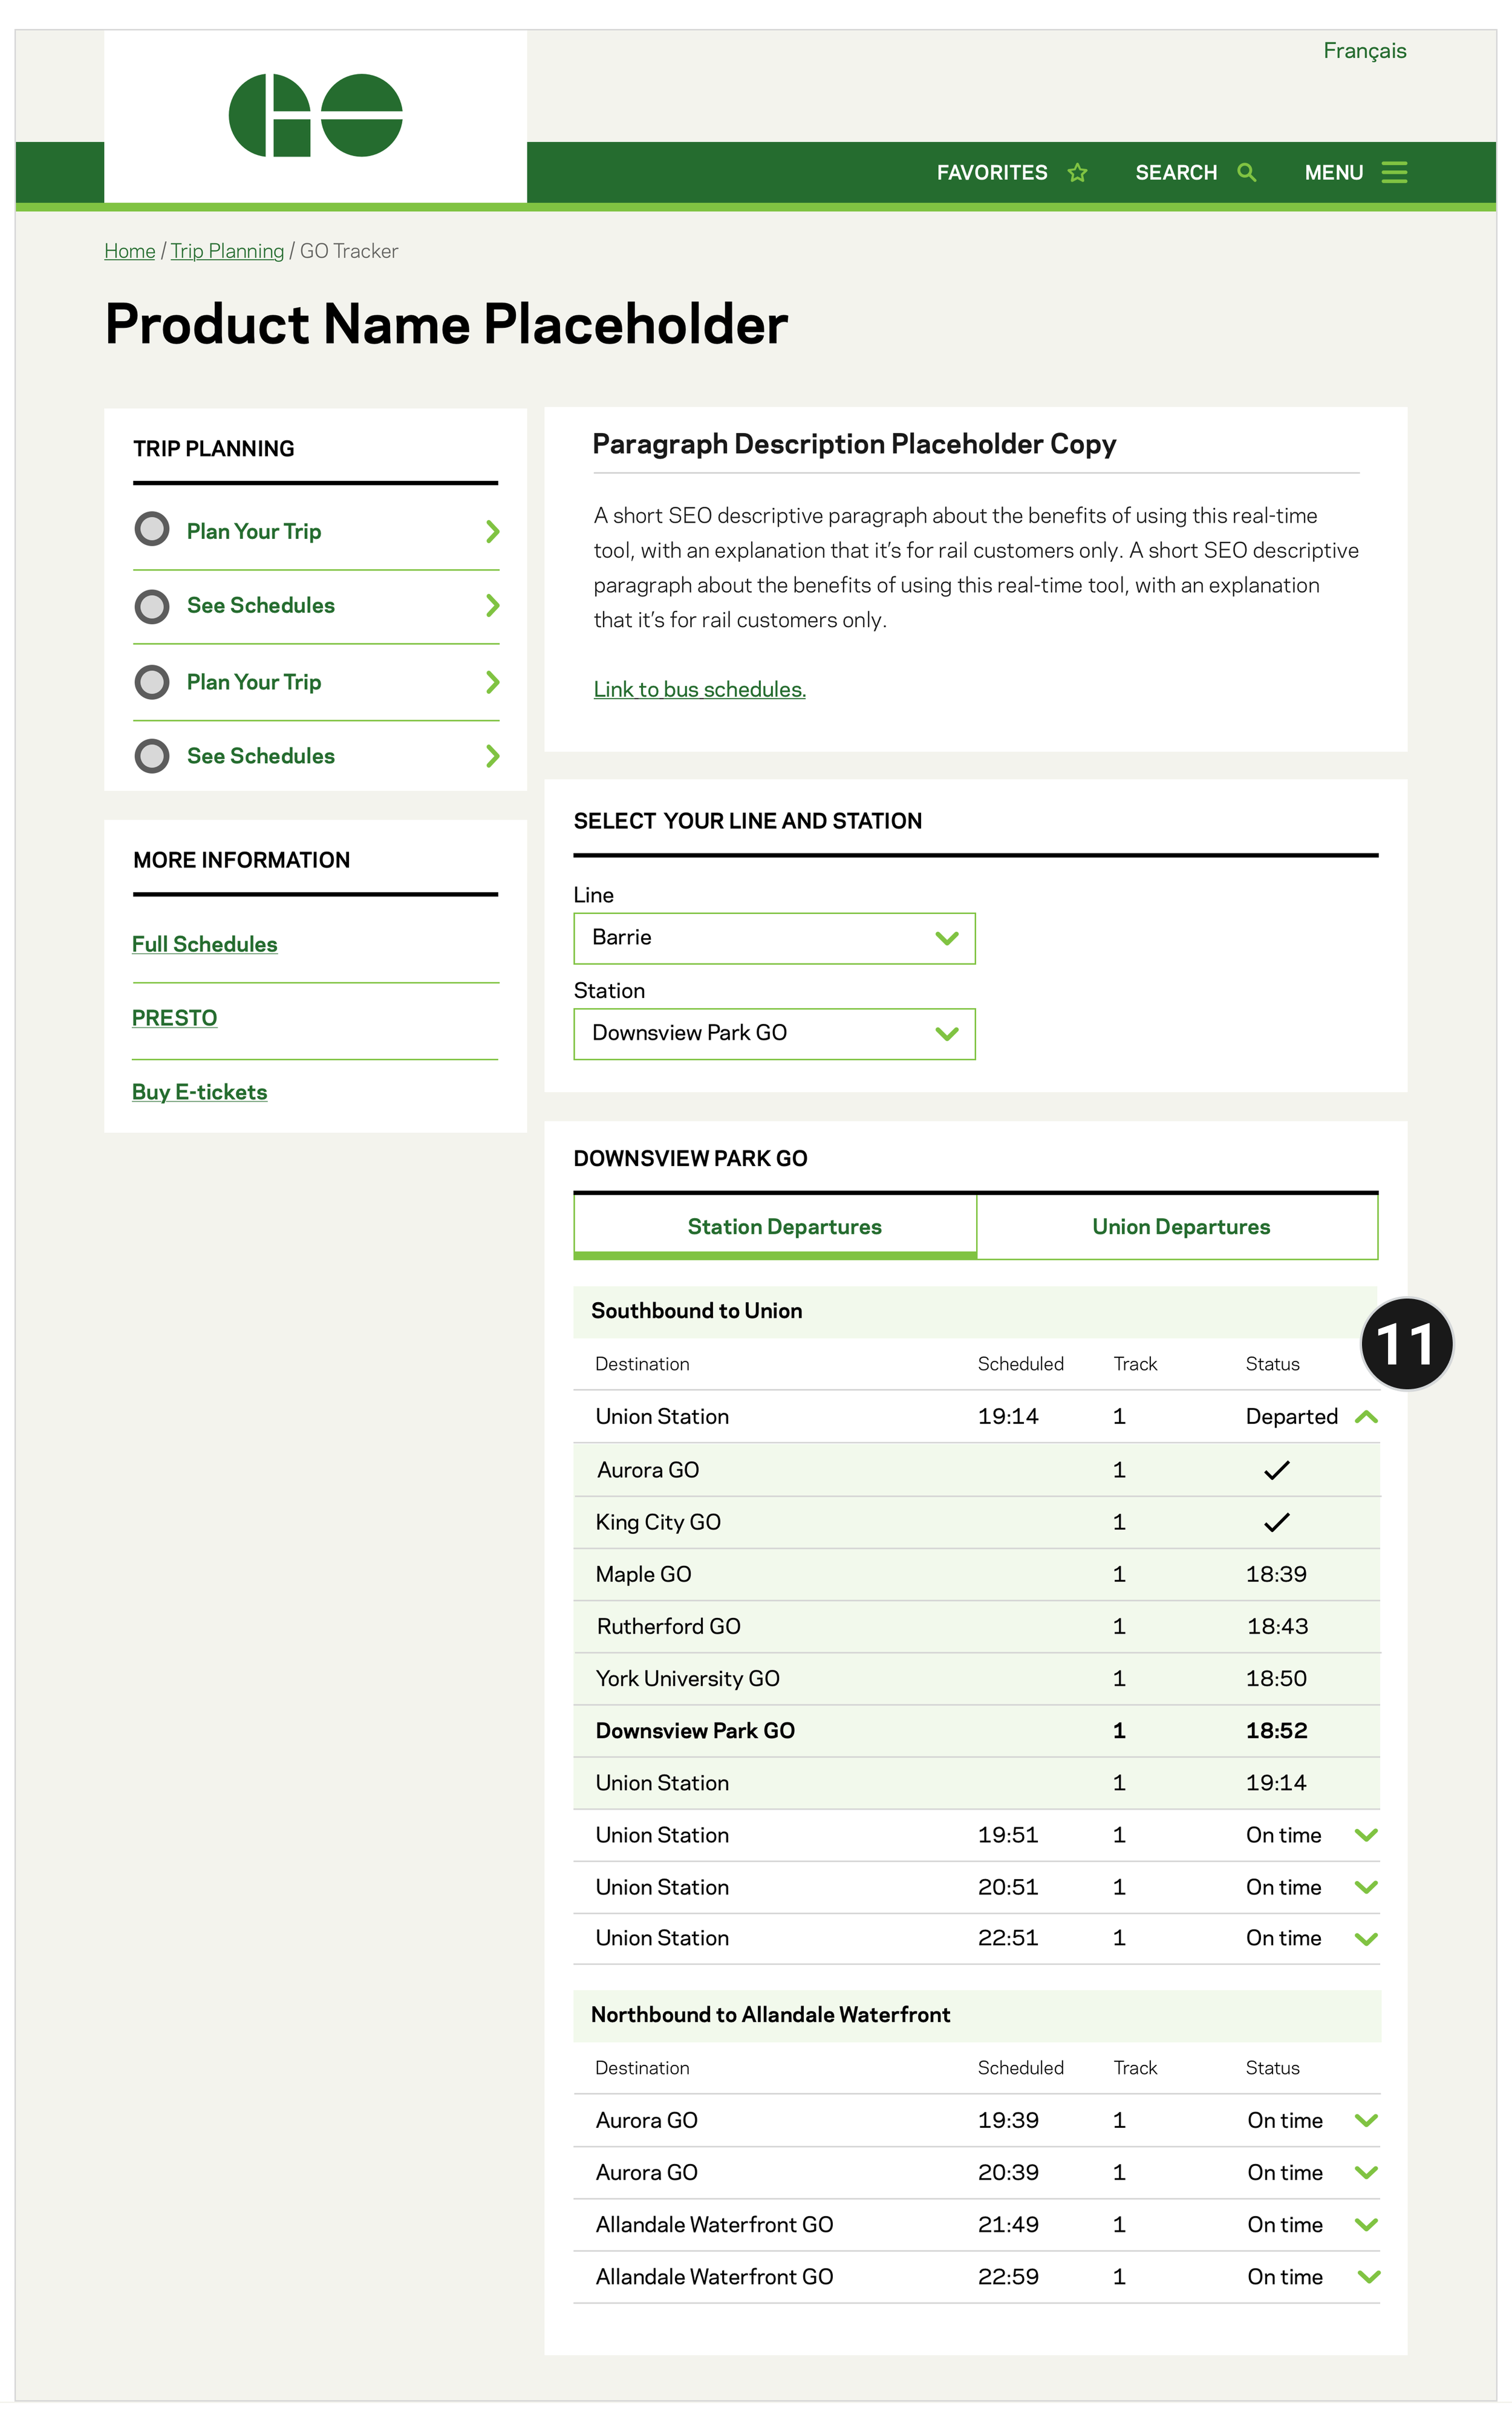Screen dimensions: 1512x2432
Task: Open the PRESTO link
Action: click(x=174, y=1018)
